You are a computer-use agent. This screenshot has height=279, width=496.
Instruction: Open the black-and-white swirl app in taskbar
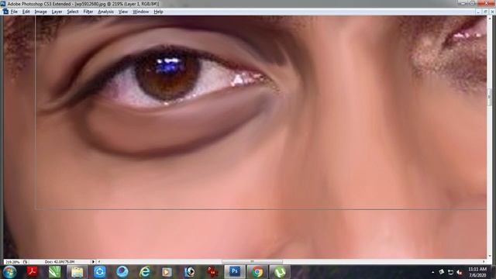coord(189,272)
